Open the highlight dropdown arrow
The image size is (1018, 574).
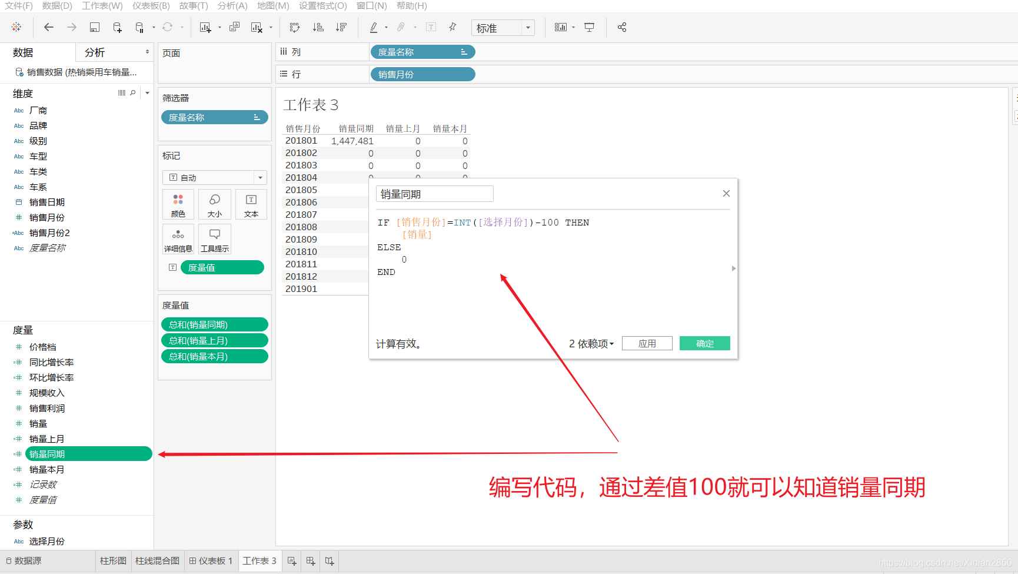386,27
